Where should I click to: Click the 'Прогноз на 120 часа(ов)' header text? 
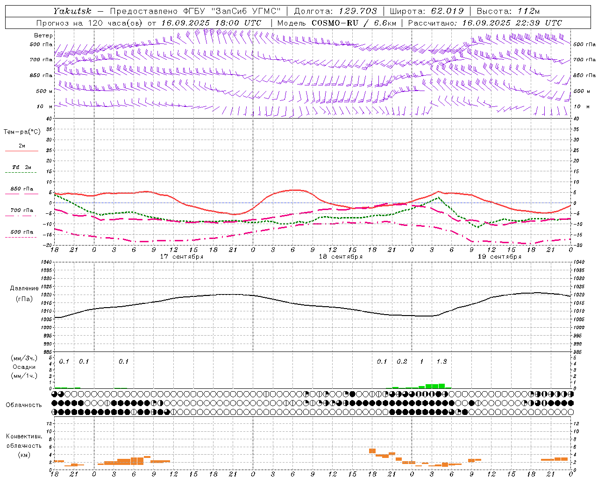tap(90, 23)
